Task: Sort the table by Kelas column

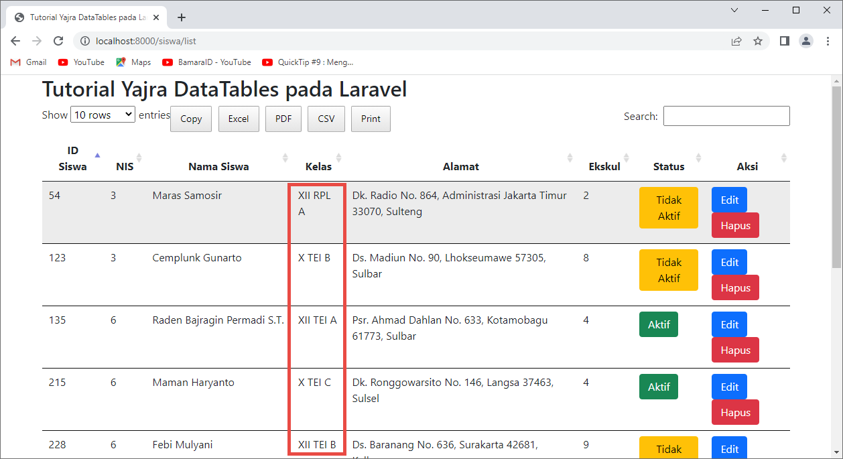Action: point(319,166)
